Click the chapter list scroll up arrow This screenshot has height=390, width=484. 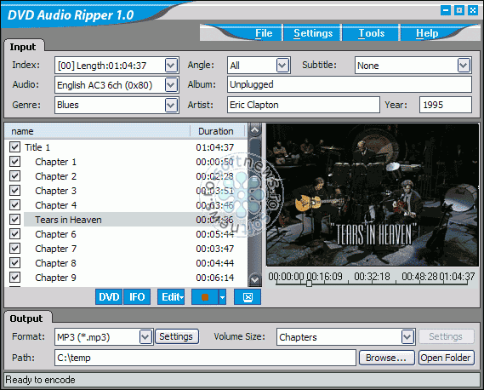(x=254, y=129)
